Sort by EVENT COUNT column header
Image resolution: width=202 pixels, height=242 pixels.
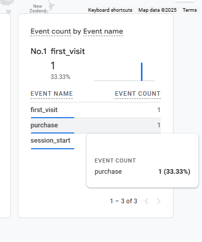coord(137,94)
